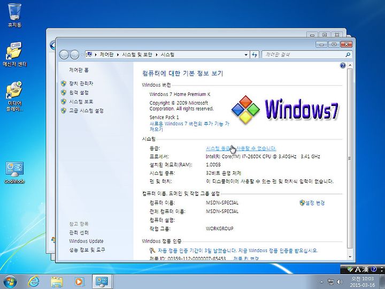The width and height of the screenshot is (385, 289).
Task: Toggle the 'A' input mode in language bar
Action: click(358, 269)
